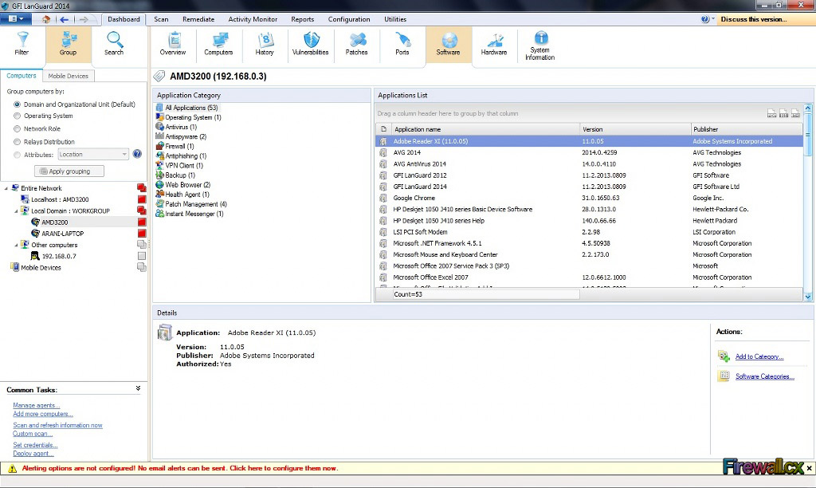Open the Scan tab
The height and width of the screenshot is (488, 816).
pos(161,19)
